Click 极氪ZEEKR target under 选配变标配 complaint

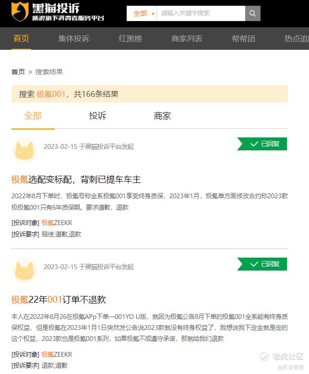57,223
